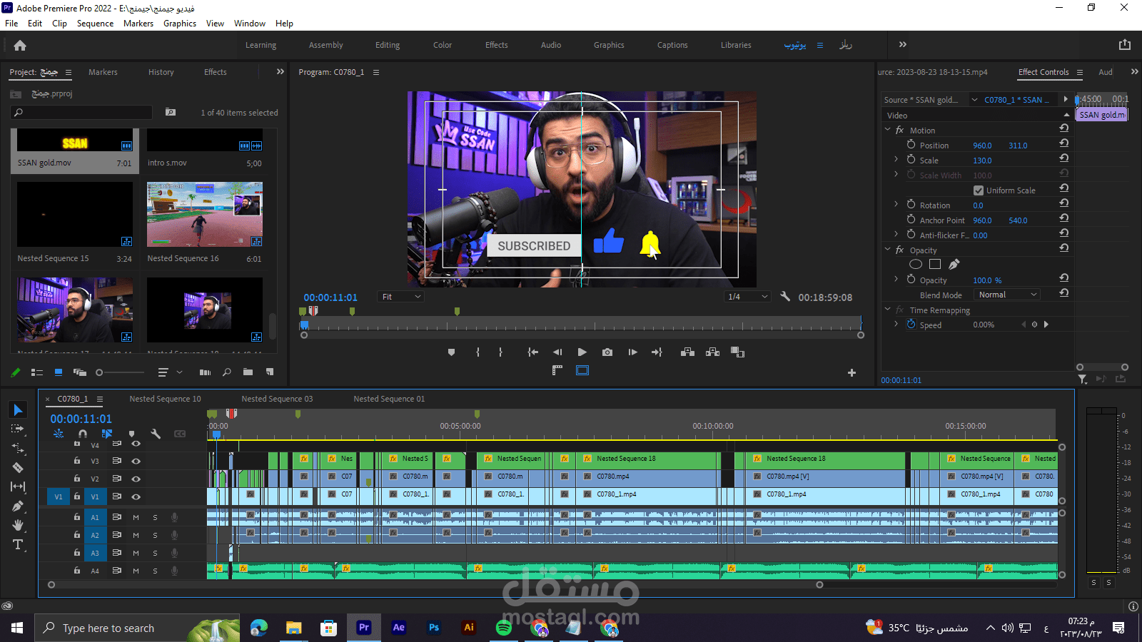1142x642 pixels.
Task: Open Find in Project panel
Action: [226, 372]
